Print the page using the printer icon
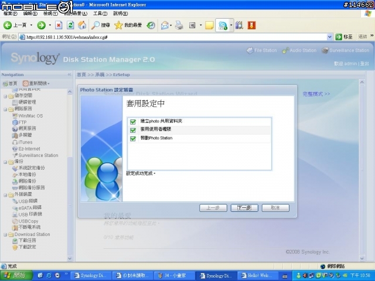Image resolution: width=375 pixels, height=281 pixels. click(x=179, y=25)
